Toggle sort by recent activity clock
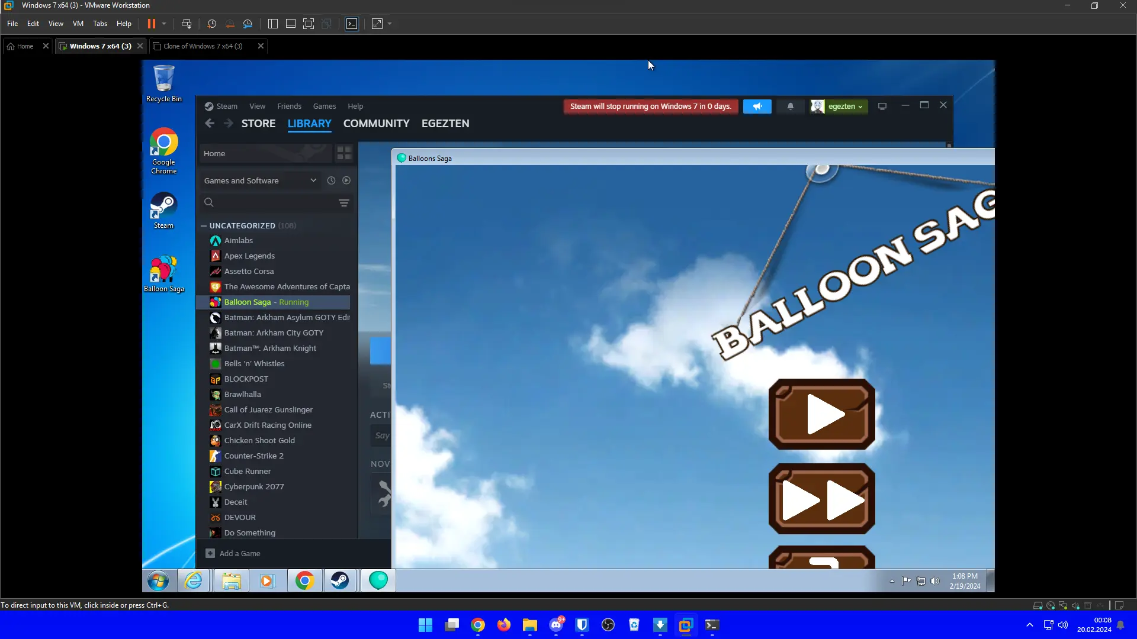The image size is (1137, 639). (x=331, y=180)
